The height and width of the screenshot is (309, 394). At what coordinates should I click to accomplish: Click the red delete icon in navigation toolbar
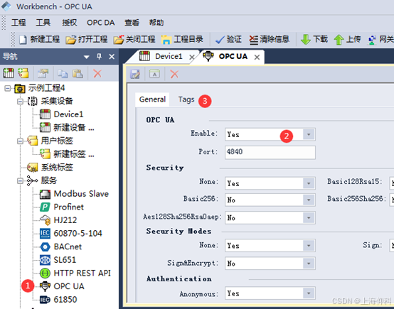[97, 74]
